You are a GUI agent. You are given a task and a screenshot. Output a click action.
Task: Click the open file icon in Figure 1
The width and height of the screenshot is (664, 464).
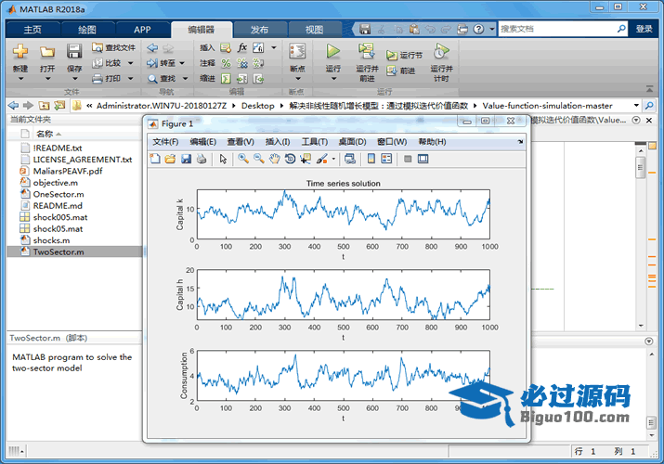pos(170,159)
